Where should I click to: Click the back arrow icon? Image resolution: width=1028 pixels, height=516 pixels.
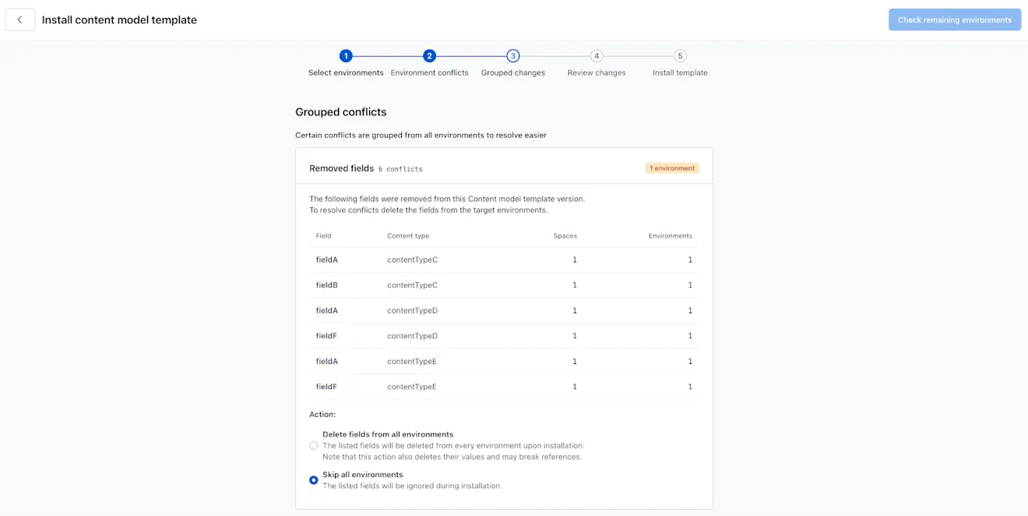click(x=20, y=19)
